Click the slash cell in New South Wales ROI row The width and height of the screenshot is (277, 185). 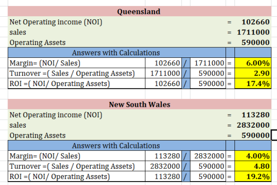pos(186,176)
